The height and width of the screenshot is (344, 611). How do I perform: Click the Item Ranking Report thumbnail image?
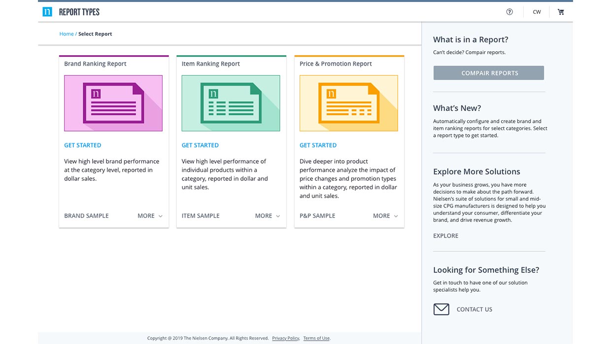point(231,103)
